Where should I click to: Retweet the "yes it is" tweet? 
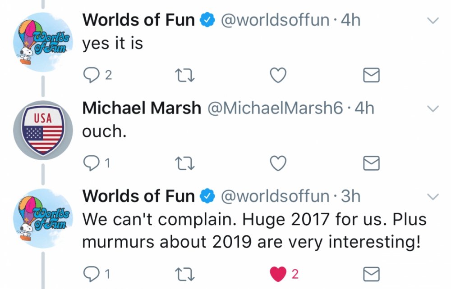186,76
